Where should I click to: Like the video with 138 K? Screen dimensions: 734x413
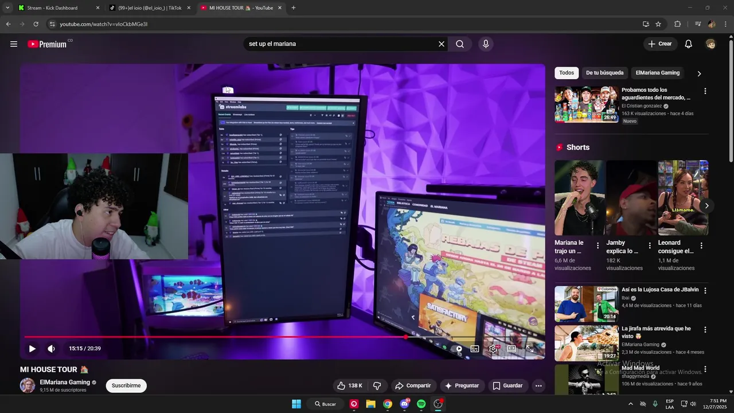pos(350,386)
